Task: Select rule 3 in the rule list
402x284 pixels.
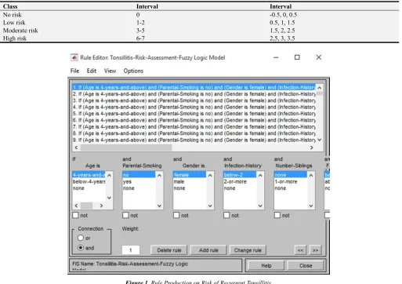Action: point(194,100)
